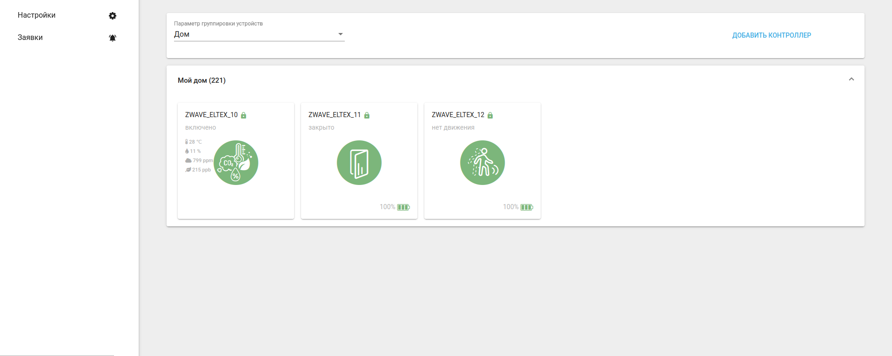Open the device grouping dropdown showing Дом
892x356 pixels.
pos(259,34)
